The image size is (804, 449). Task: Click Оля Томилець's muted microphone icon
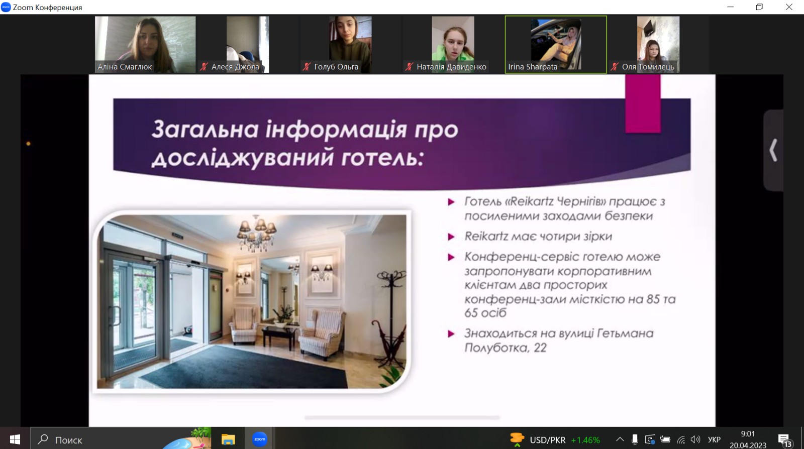point(615,67)
